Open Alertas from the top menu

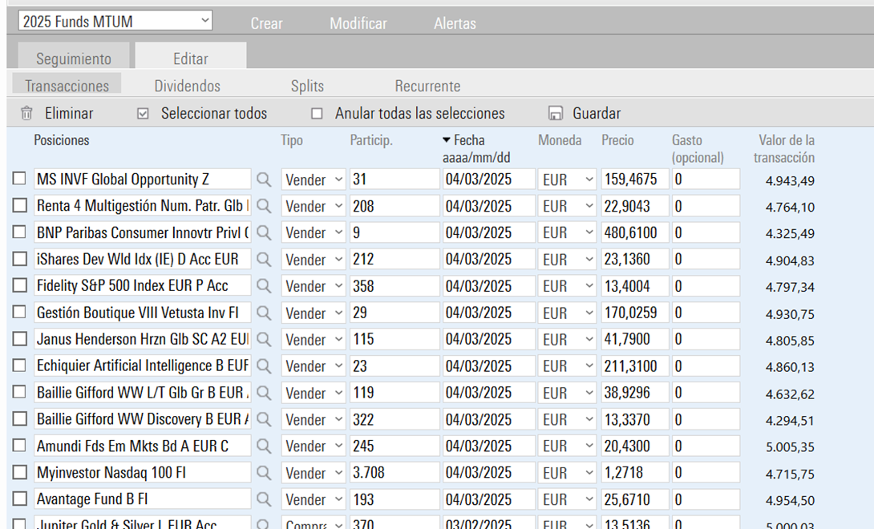pyautogui.click(x=455, y=23)
